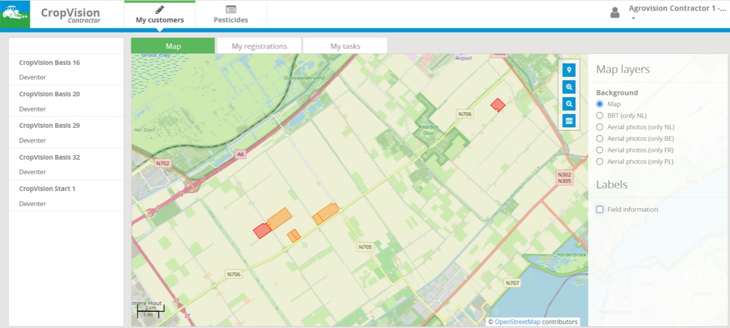This screenshot has height=328, width=730.
Task: Select Aerial photos (only PL) background
Action: coord(600,162)
